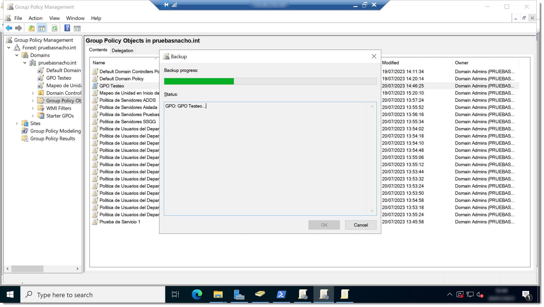Open the Help toolbar icon
The width and height of the screenshot is (544, 307).
(67, 28)
